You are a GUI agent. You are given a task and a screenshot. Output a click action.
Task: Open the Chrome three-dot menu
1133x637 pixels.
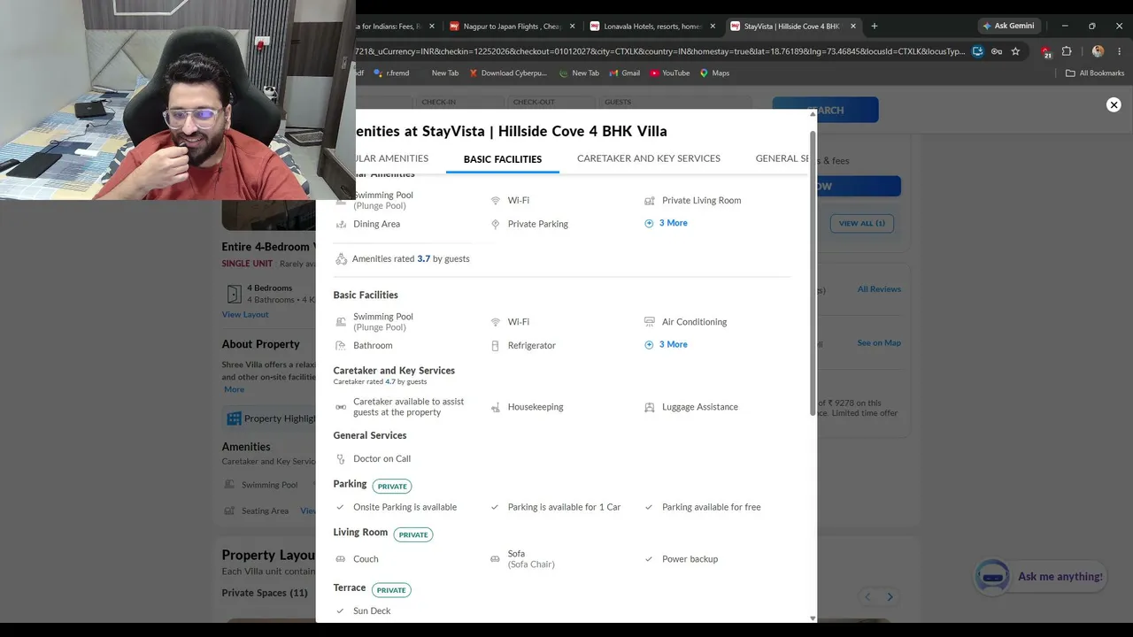(x=1119, y=51)
